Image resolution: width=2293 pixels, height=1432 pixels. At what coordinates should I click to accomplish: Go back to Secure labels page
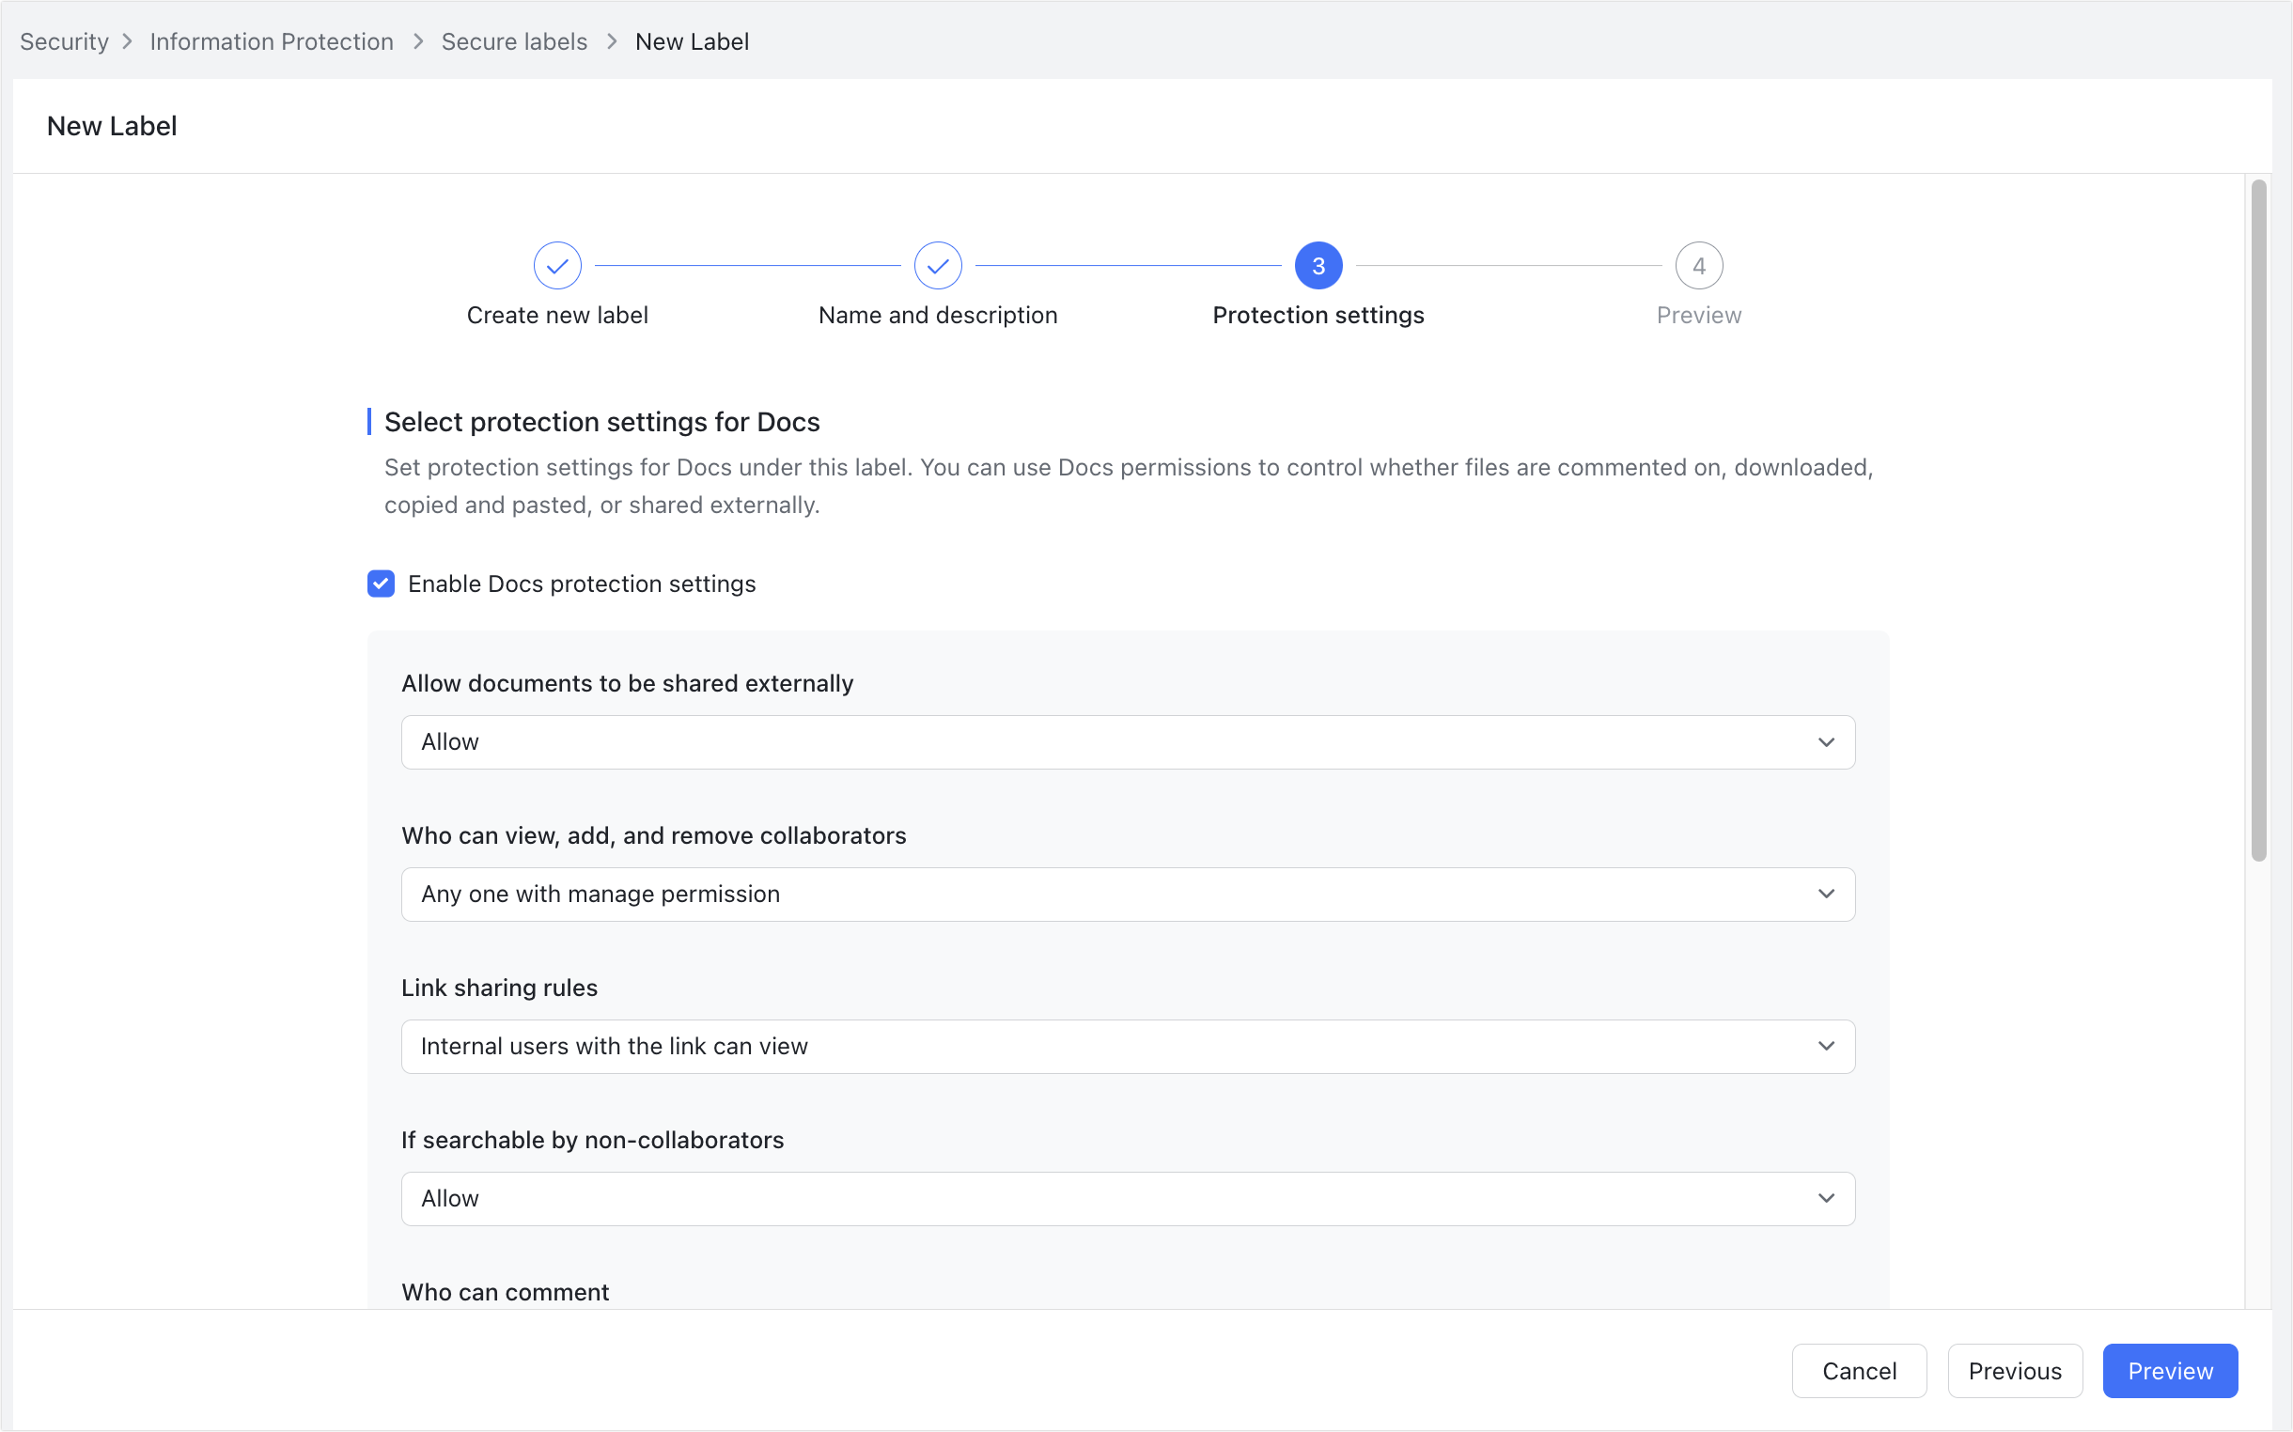(514, 41)
